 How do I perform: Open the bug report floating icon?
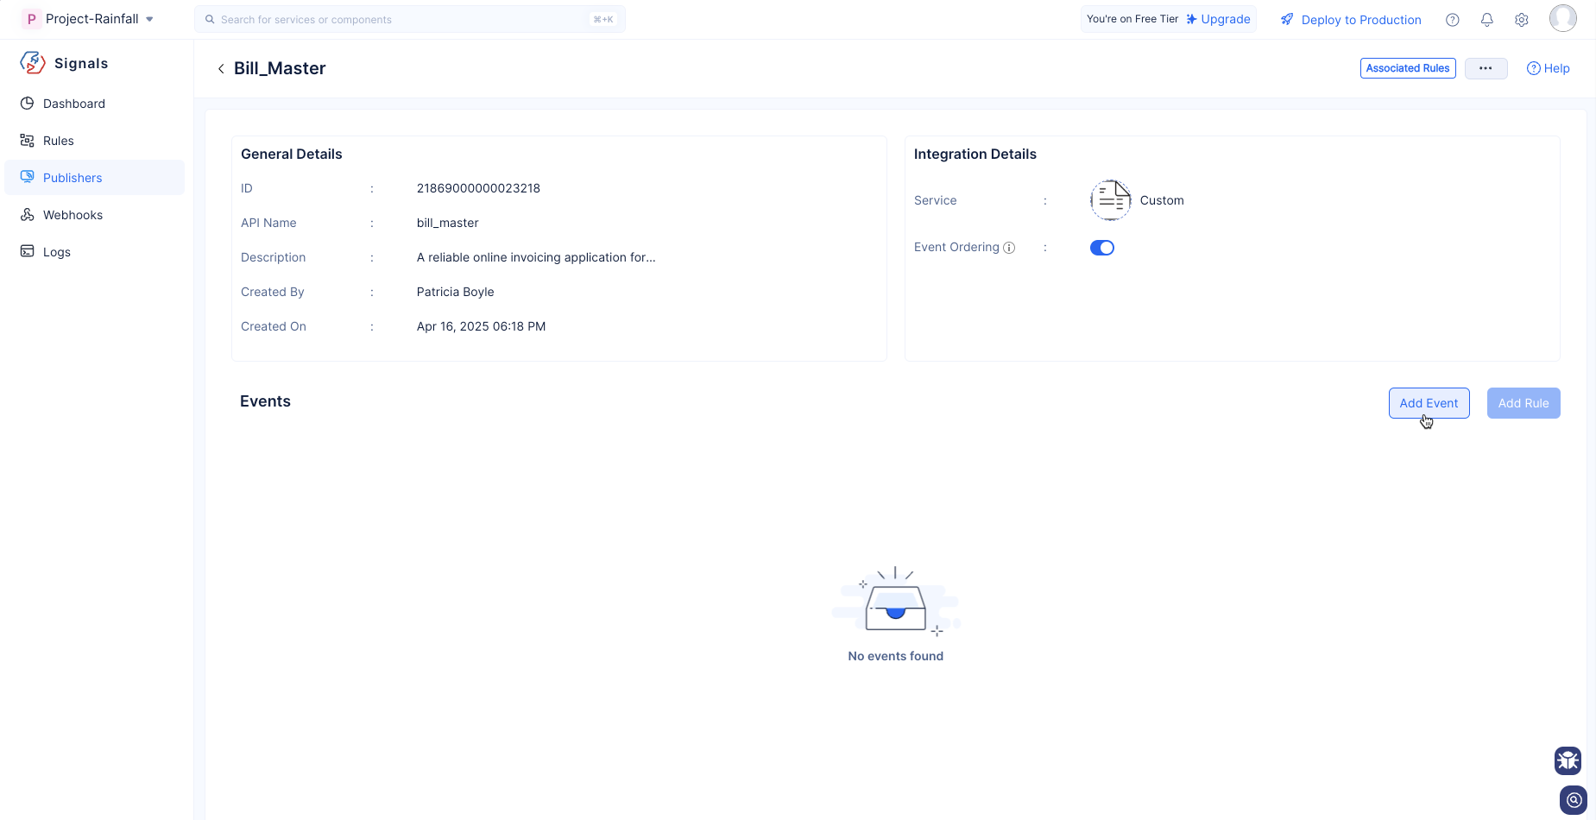click(1568, 760)
